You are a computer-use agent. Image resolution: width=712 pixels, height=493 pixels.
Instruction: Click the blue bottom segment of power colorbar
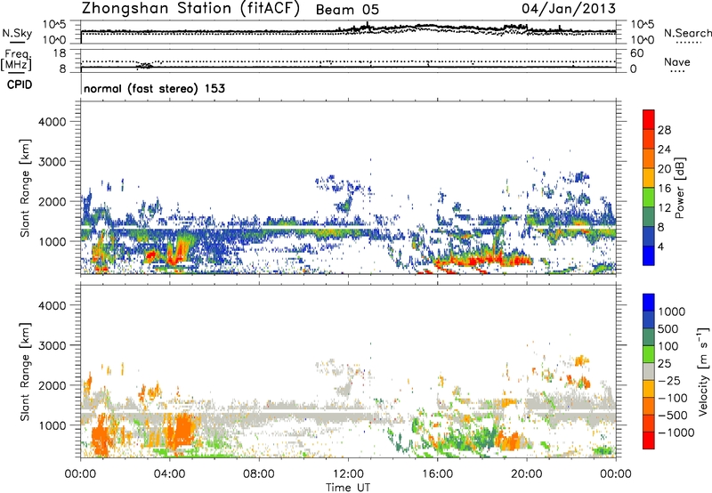tap(649, 256)
